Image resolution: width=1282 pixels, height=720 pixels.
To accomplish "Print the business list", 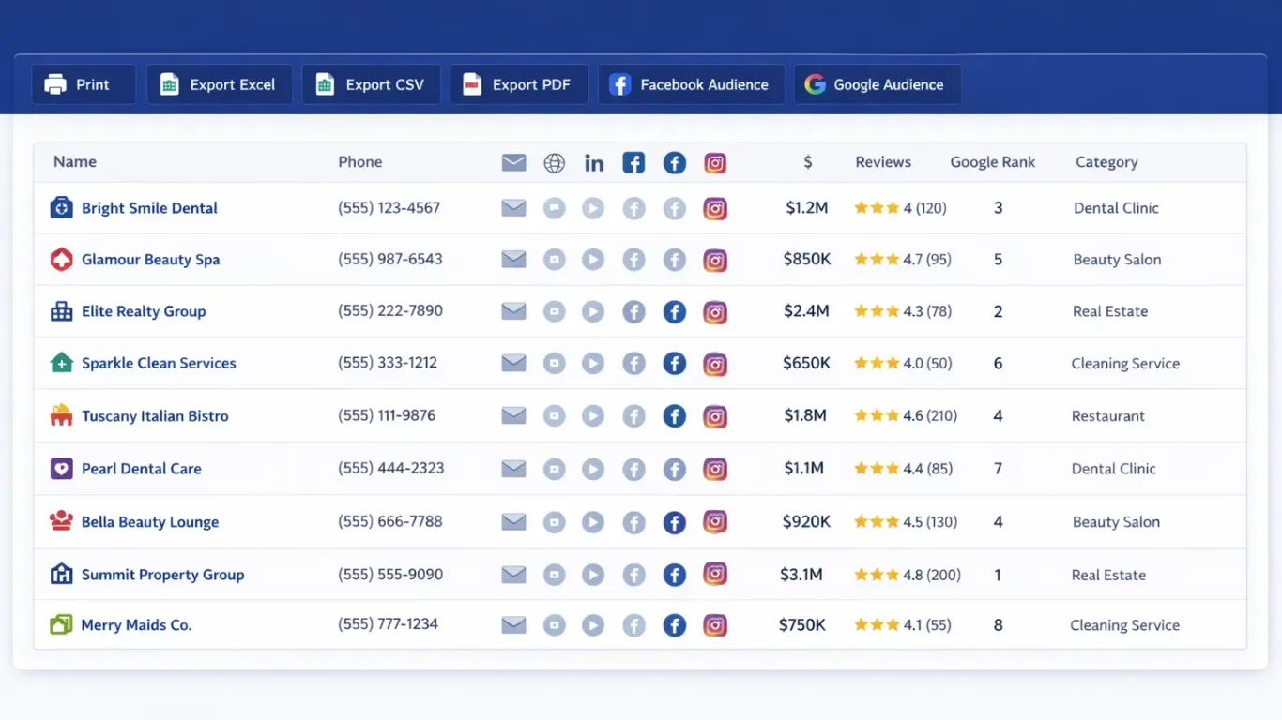I will pos(84,84).
